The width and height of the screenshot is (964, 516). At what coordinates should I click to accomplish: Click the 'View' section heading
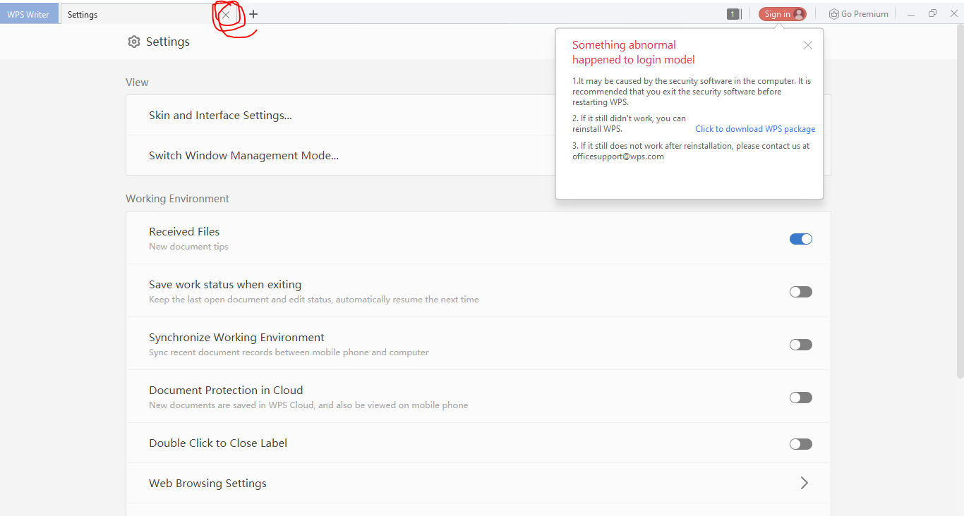pyautogui.click(x=137, y=82)
